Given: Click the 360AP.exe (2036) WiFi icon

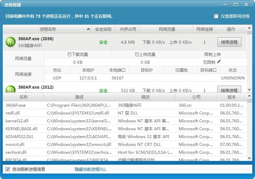Looking at the screenshot, I should tap(11, 42).
